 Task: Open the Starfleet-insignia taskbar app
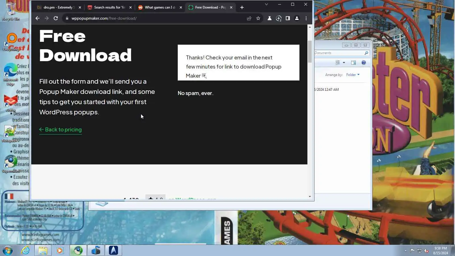tap(113, 251)
